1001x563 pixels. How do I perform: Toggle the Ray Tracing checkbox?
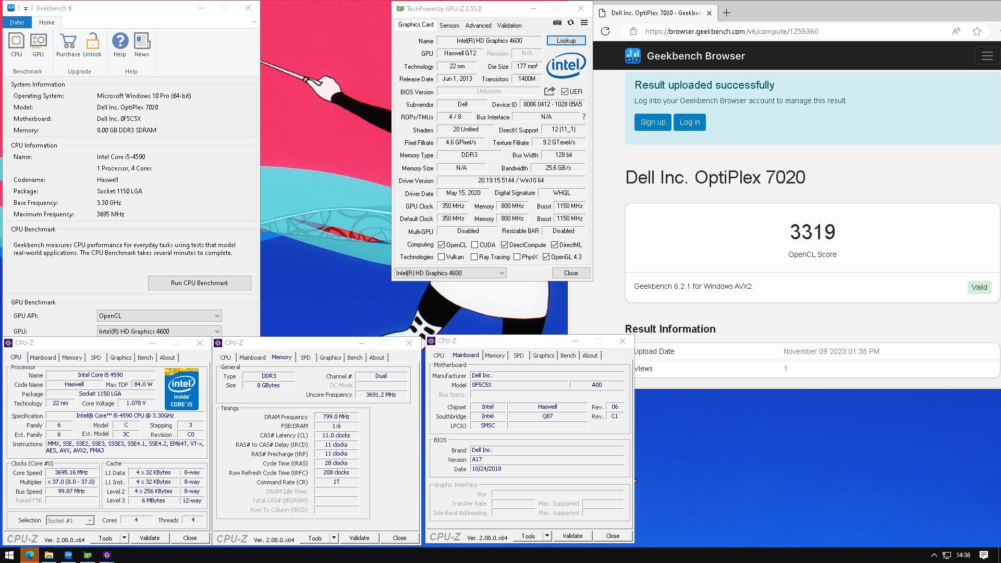point(474,257)
